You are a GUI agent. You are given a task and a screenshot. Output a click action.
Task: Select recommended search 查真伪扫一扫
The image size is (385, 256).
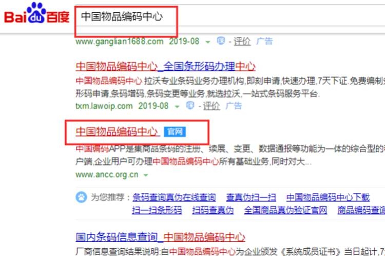[251, 197]
